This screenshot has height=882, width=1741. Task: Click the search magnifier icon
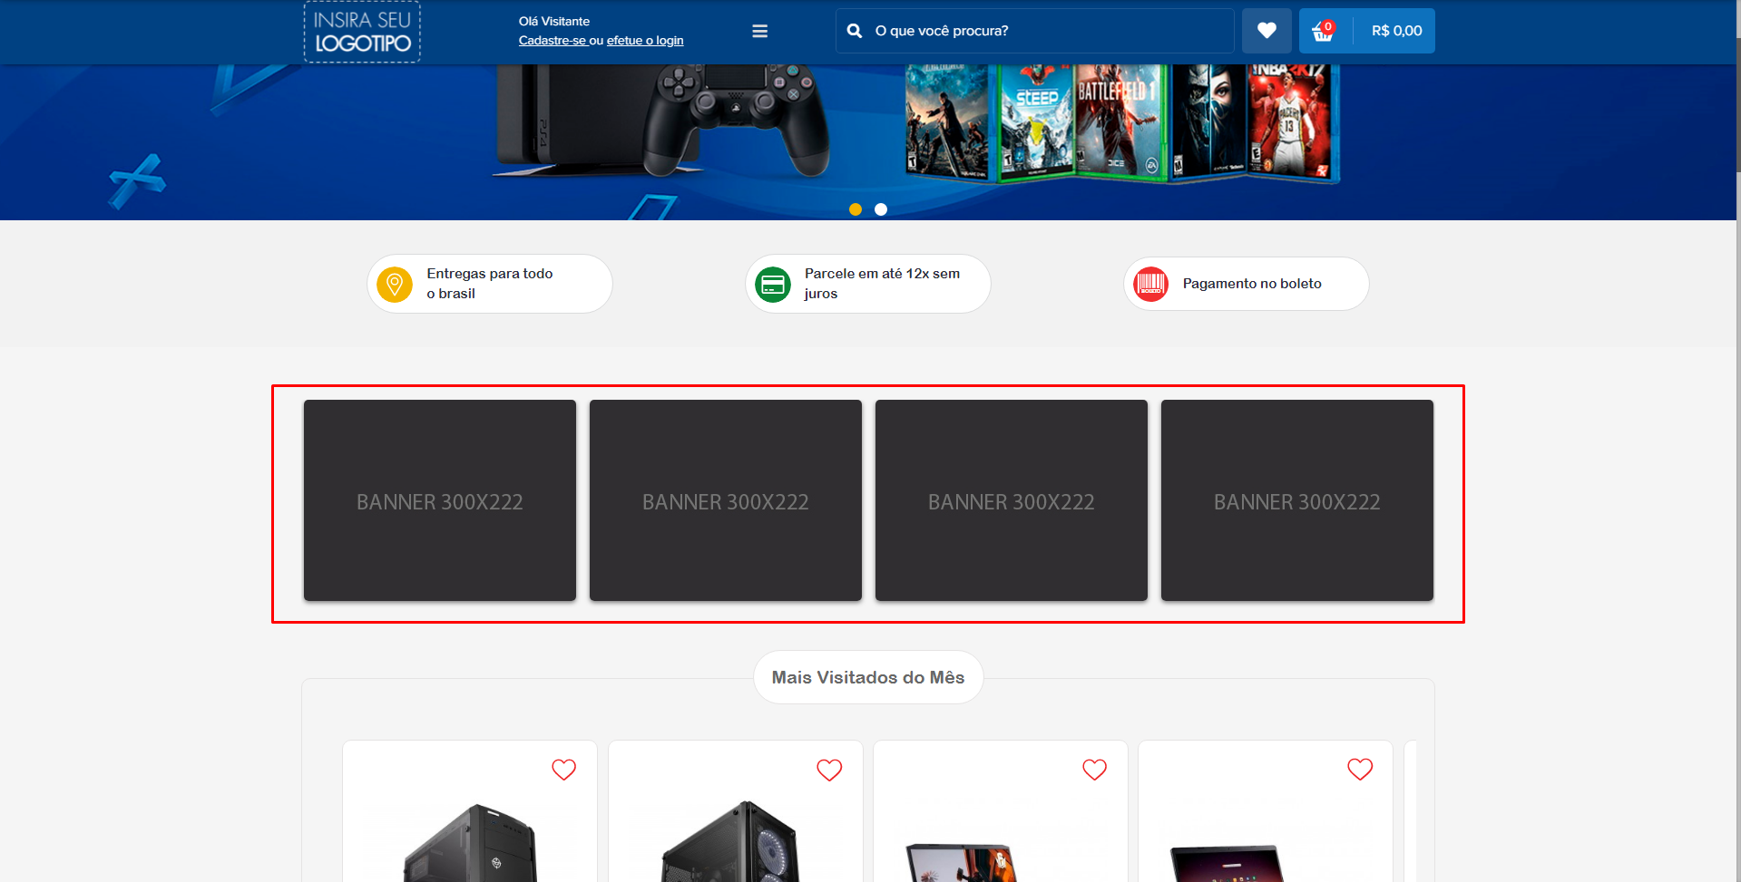pos(855,31)
